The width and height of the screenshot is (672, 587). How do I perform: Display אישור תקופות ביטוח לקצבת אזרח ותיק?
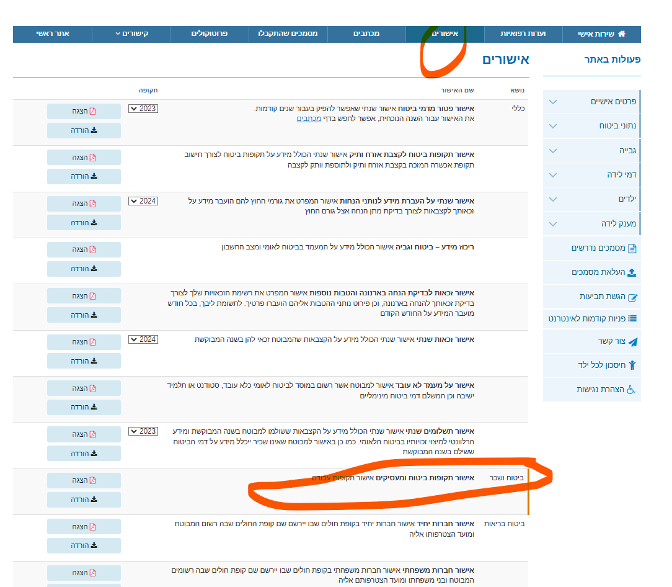[x=84, y=158]
